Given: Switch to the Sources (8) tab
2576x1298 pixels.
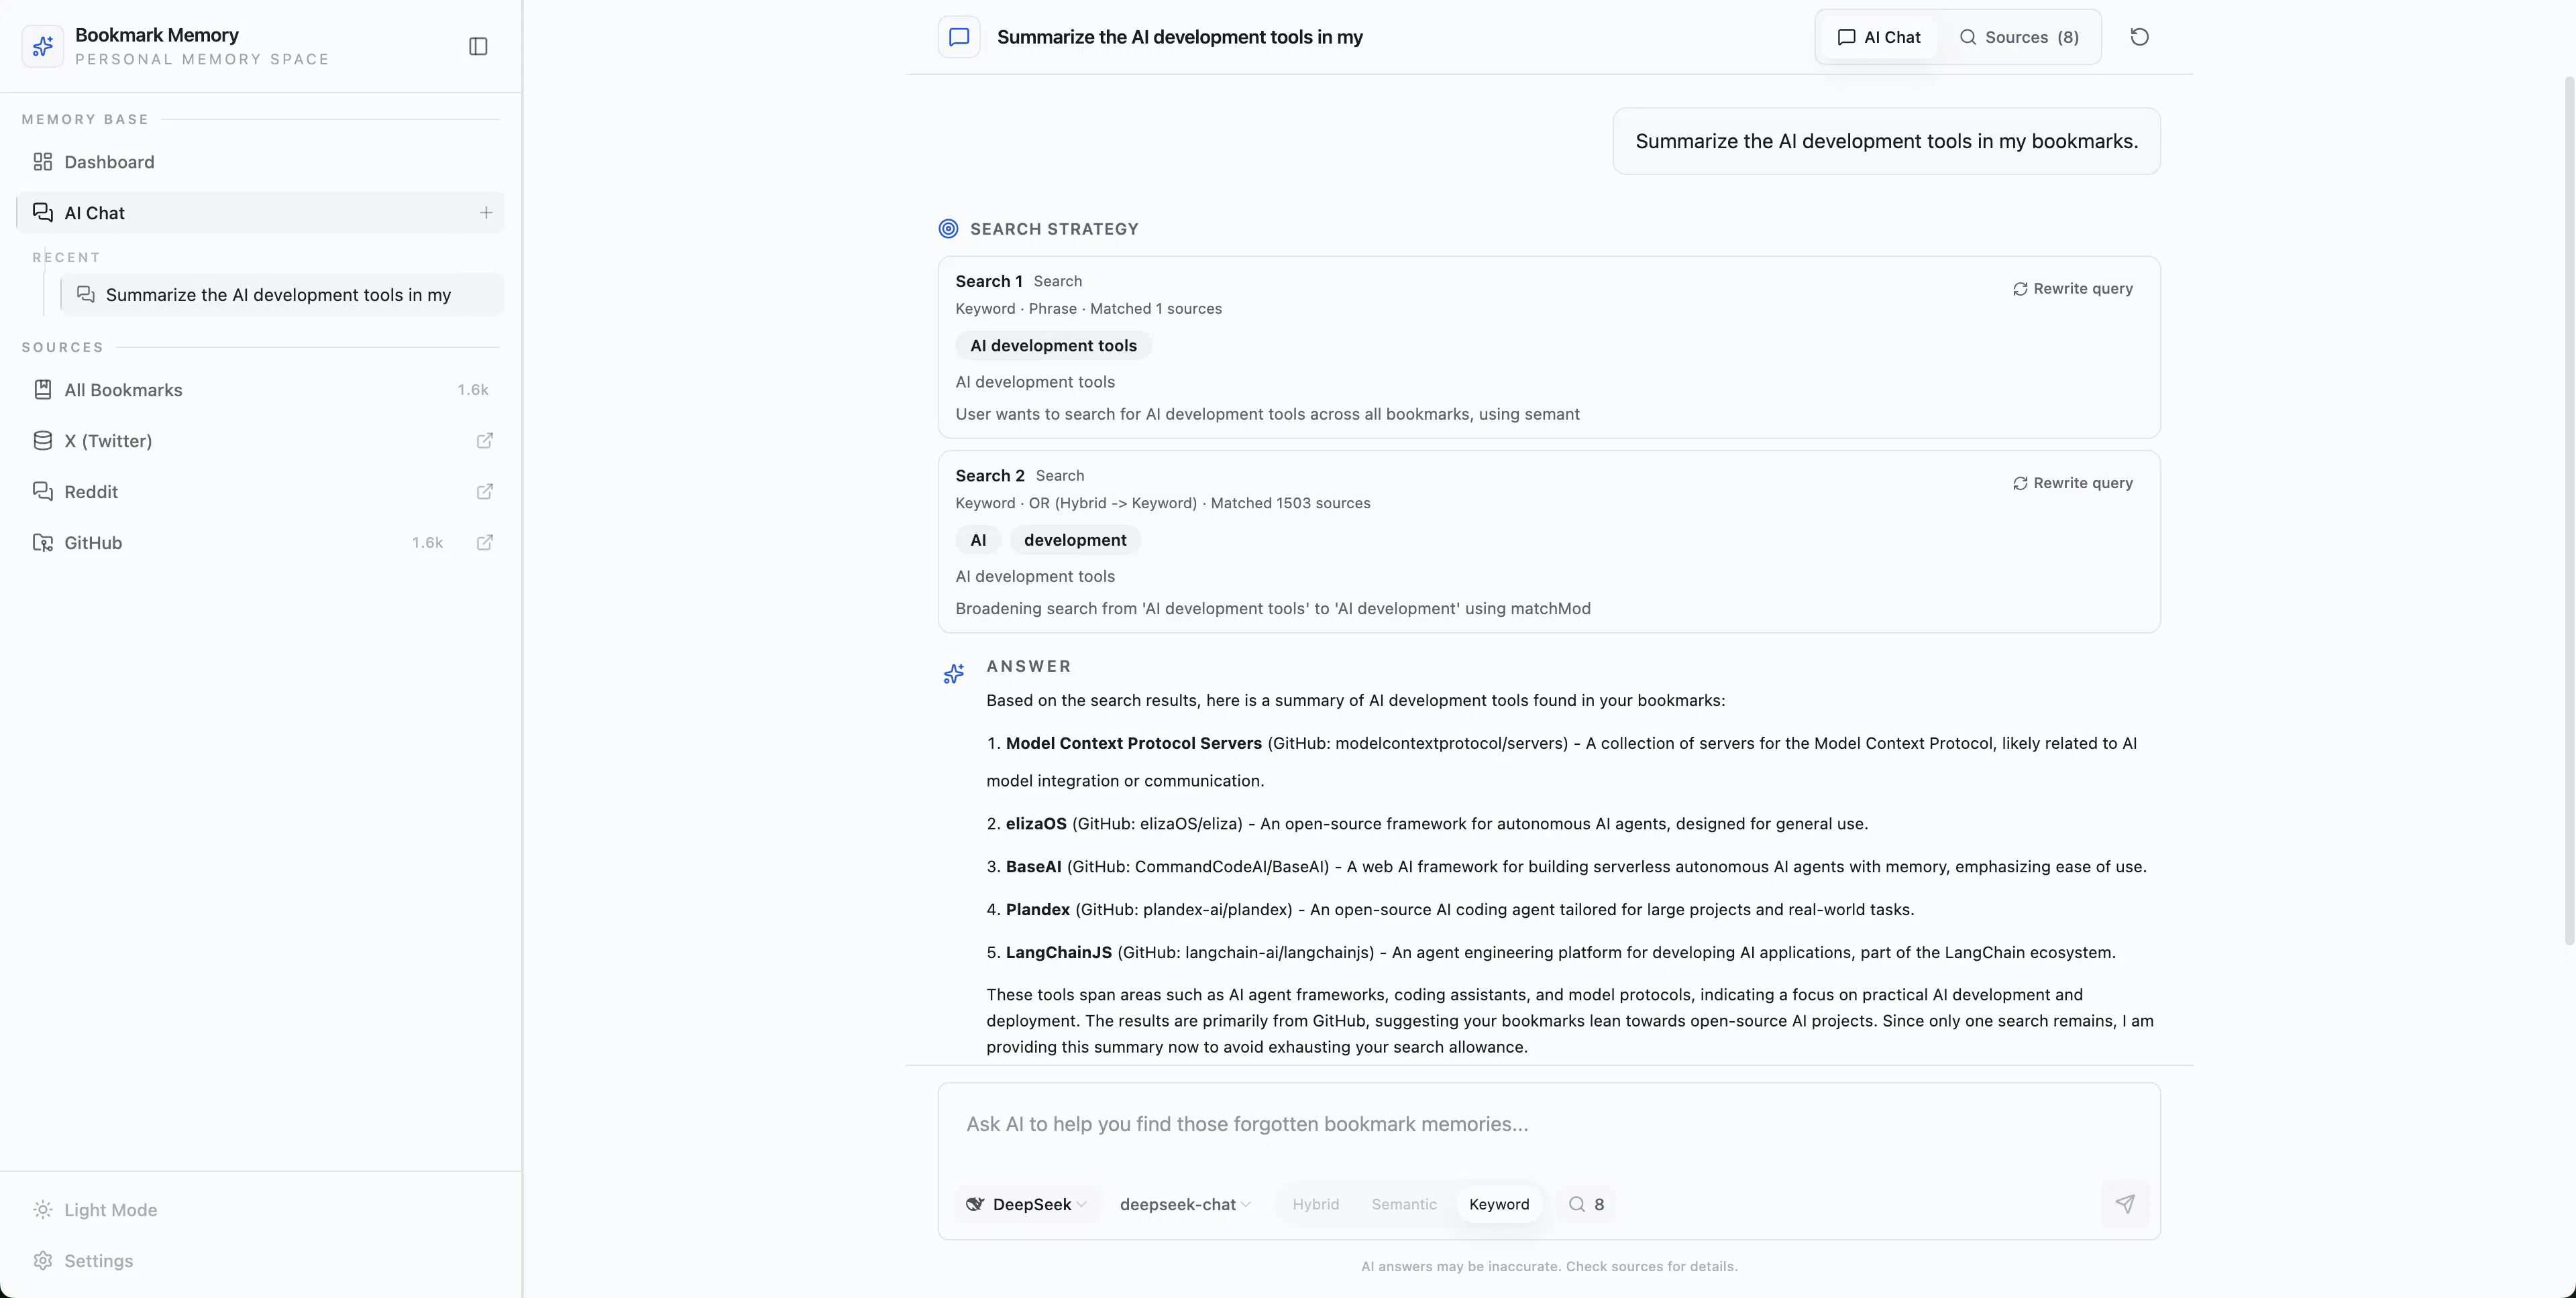Looking at the screenshot, I should pyautogui.click(x=2018, y=37).
